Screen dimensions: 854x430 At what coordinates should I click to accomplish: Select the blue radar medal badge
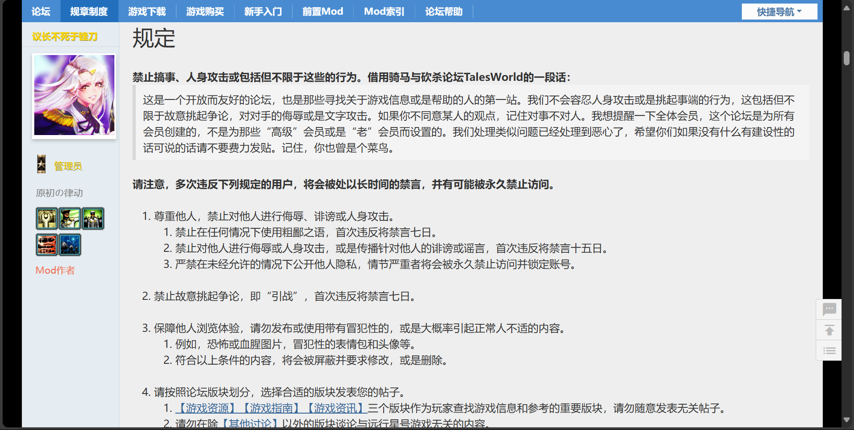(x=70, y=245)
